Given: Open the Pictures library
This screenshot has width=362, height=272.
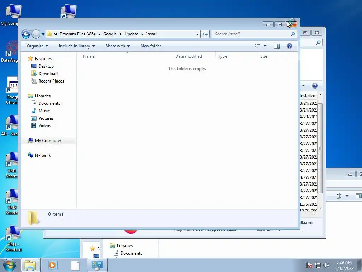Looking at the screenshot, I should pyautogui.click(x=46, y=118).
